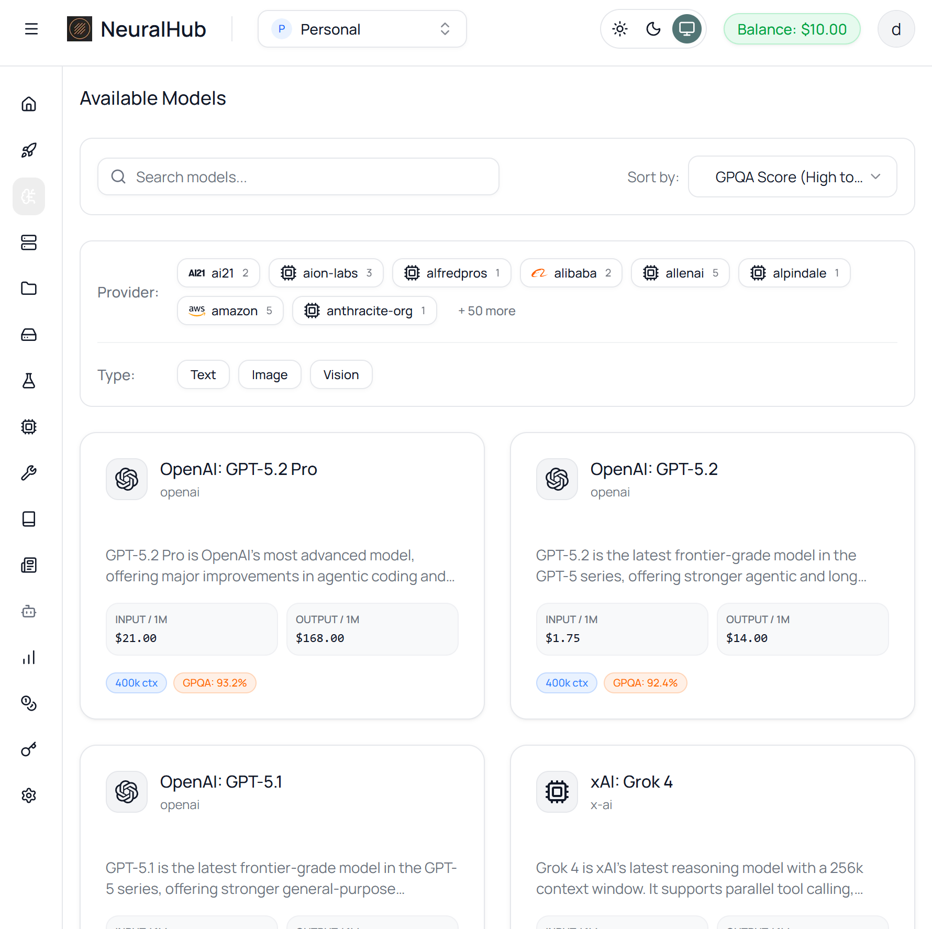This screenshot has height=929, width=932.
Task: Toggle the Text type filter
Action: coord(203,374)
